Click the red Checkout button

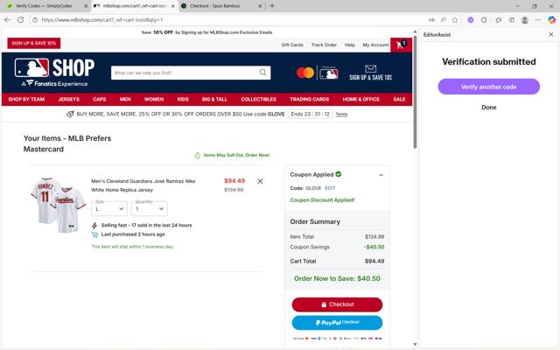337,304
